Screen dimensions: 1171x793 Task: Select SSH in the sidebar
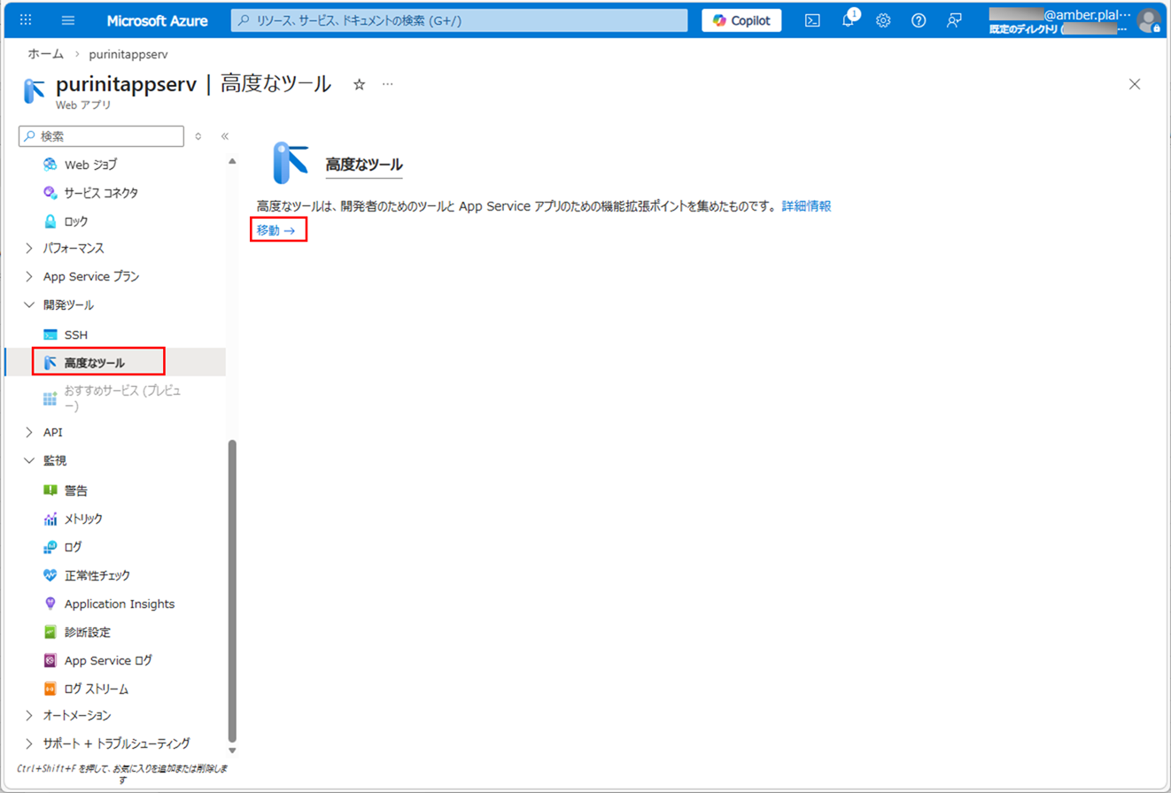pos(76,335)
